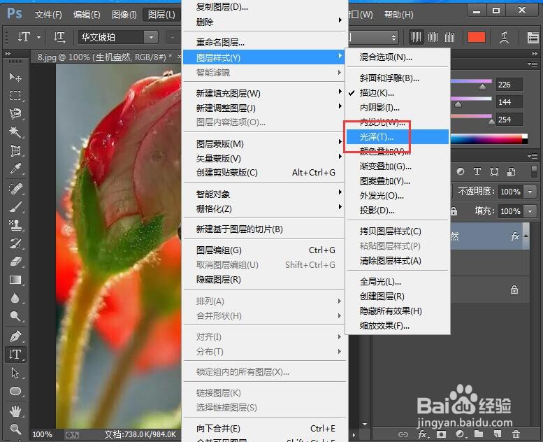Click 图层编组(G) entry
Screen dimensions: 543x442
point(264,250)
